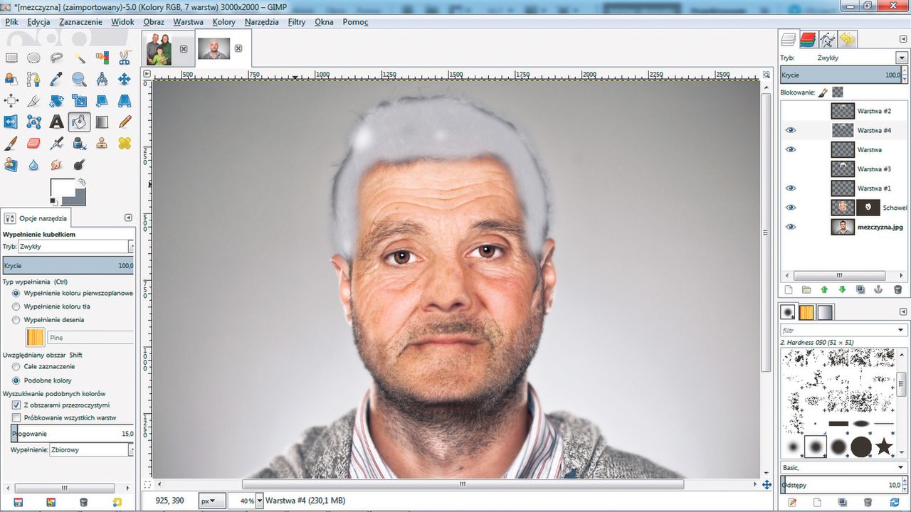Image resolution: width=911 pixels, height=512 pixels.
Task: Select the Pencil tool
Action: (x=125, y=122)
